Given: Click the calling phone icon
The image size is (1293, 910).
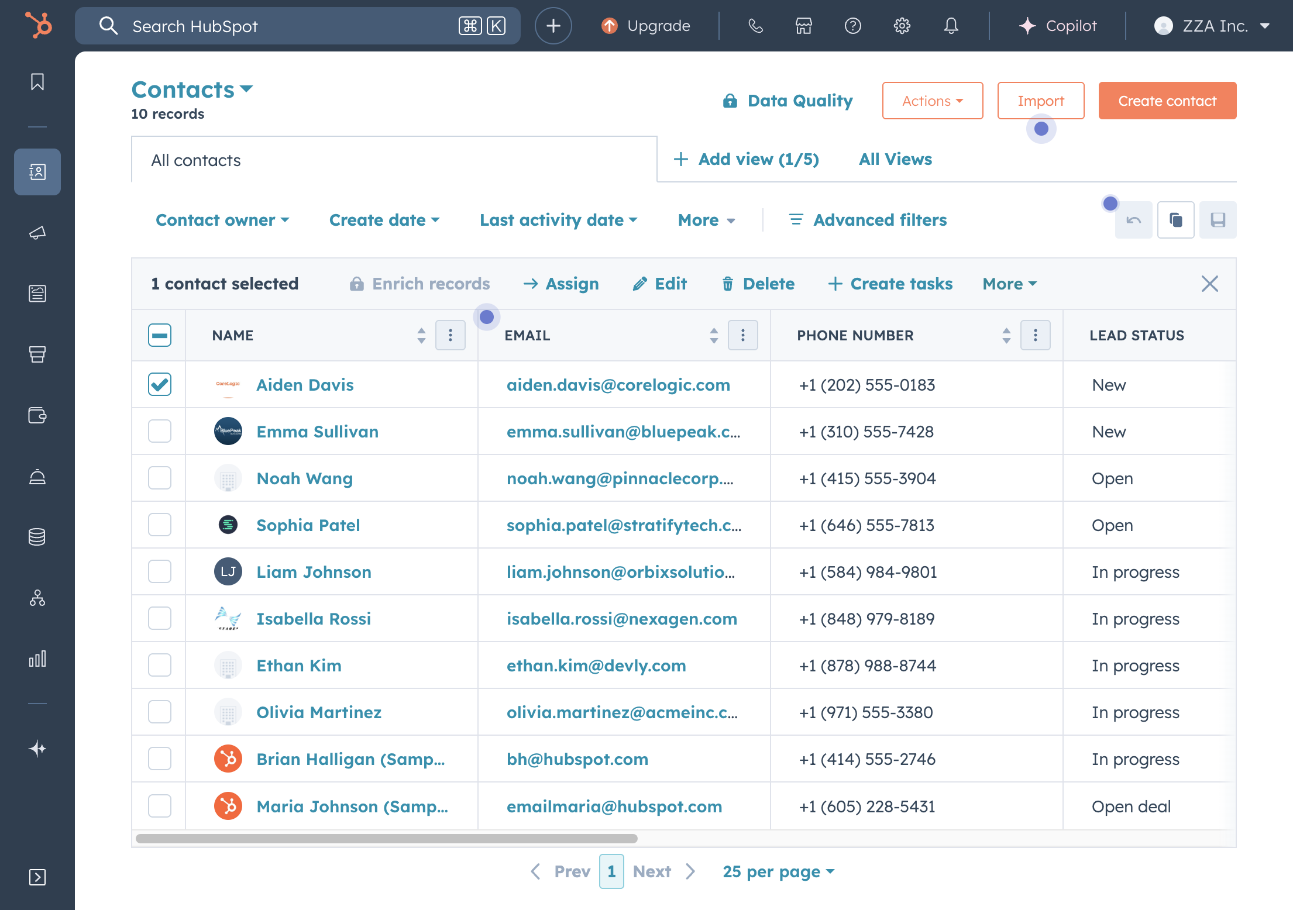Looking at the screenshot, I should pyautogui.click(x=755, y=26).
